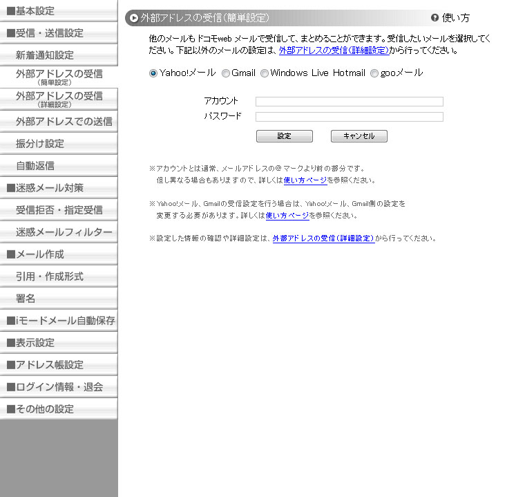The image size is (516, 497).
Task: Choose Windows Live Hotmail radio option
Action: [x=265, y=73]
